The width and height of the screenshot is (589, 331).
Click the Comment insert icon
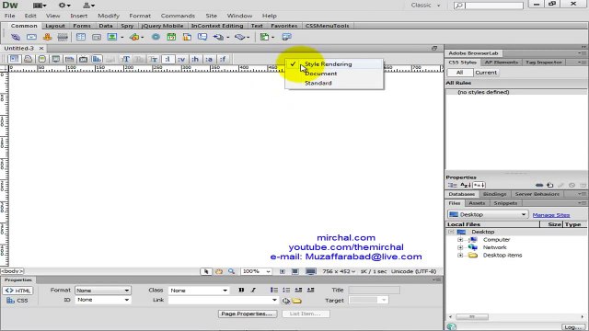point(202,37)
